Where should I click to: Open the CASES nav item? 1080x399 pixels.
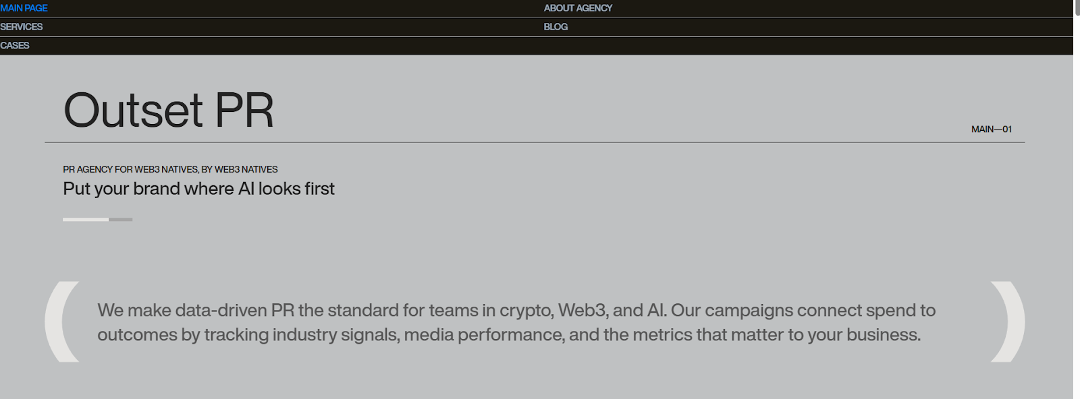tap(15, 46)
